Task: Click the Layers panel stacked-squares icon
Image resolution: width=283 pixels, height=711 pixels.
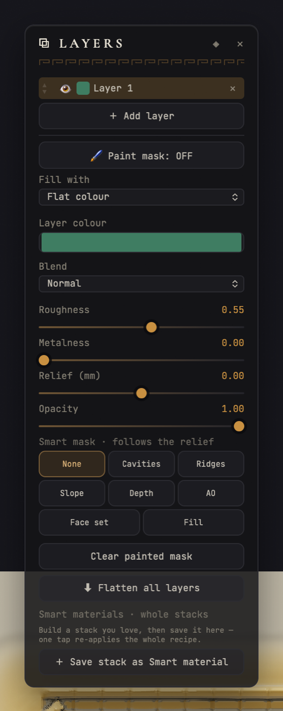Action: click(x=44, y=43)
